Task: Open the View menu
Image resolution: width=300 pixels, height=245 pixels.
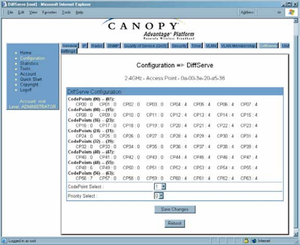Action: click(33, 12)
